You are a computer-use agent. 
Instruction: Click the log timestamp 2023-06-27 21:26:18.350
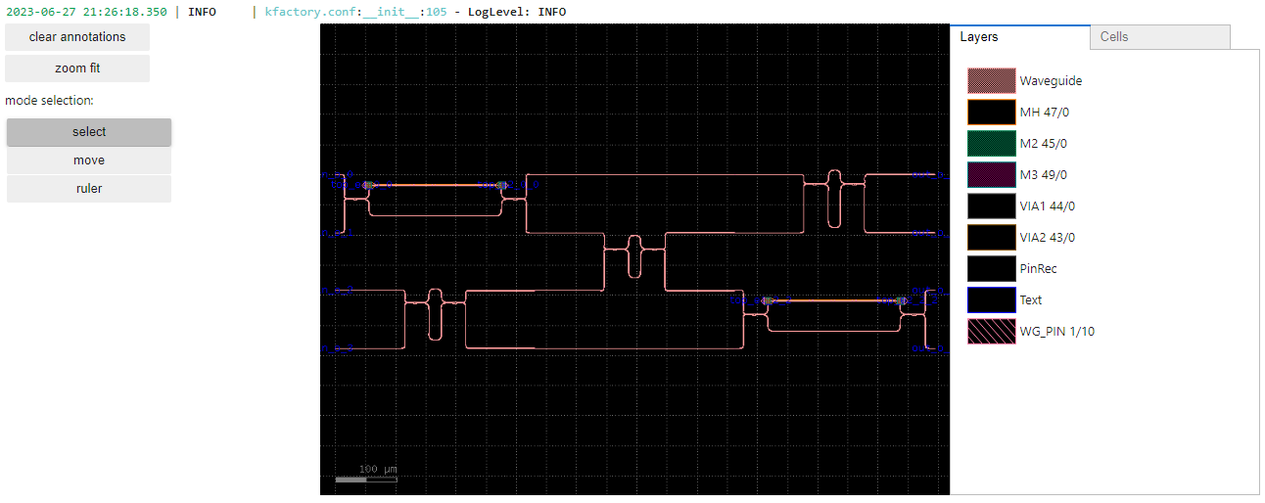(x=86, y=12)
